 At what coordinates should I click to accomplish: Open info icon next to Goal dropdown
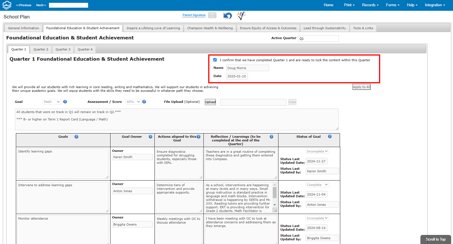pyautogui.click(x=65, y=102)
